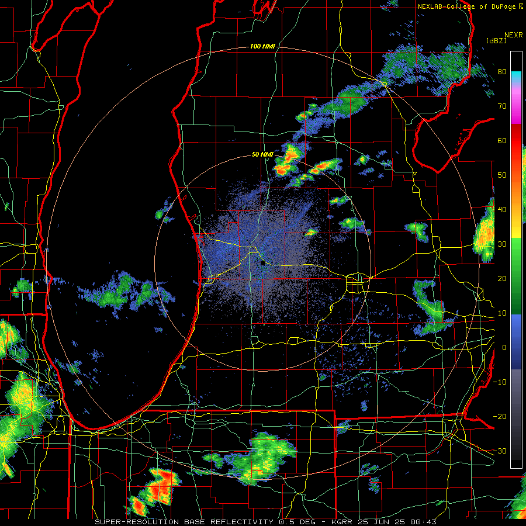The width and height of the screenshot is (526, 526).
Task: Click the positive 10 value on the dBZ scale
Action: click(x=502, y=313)
